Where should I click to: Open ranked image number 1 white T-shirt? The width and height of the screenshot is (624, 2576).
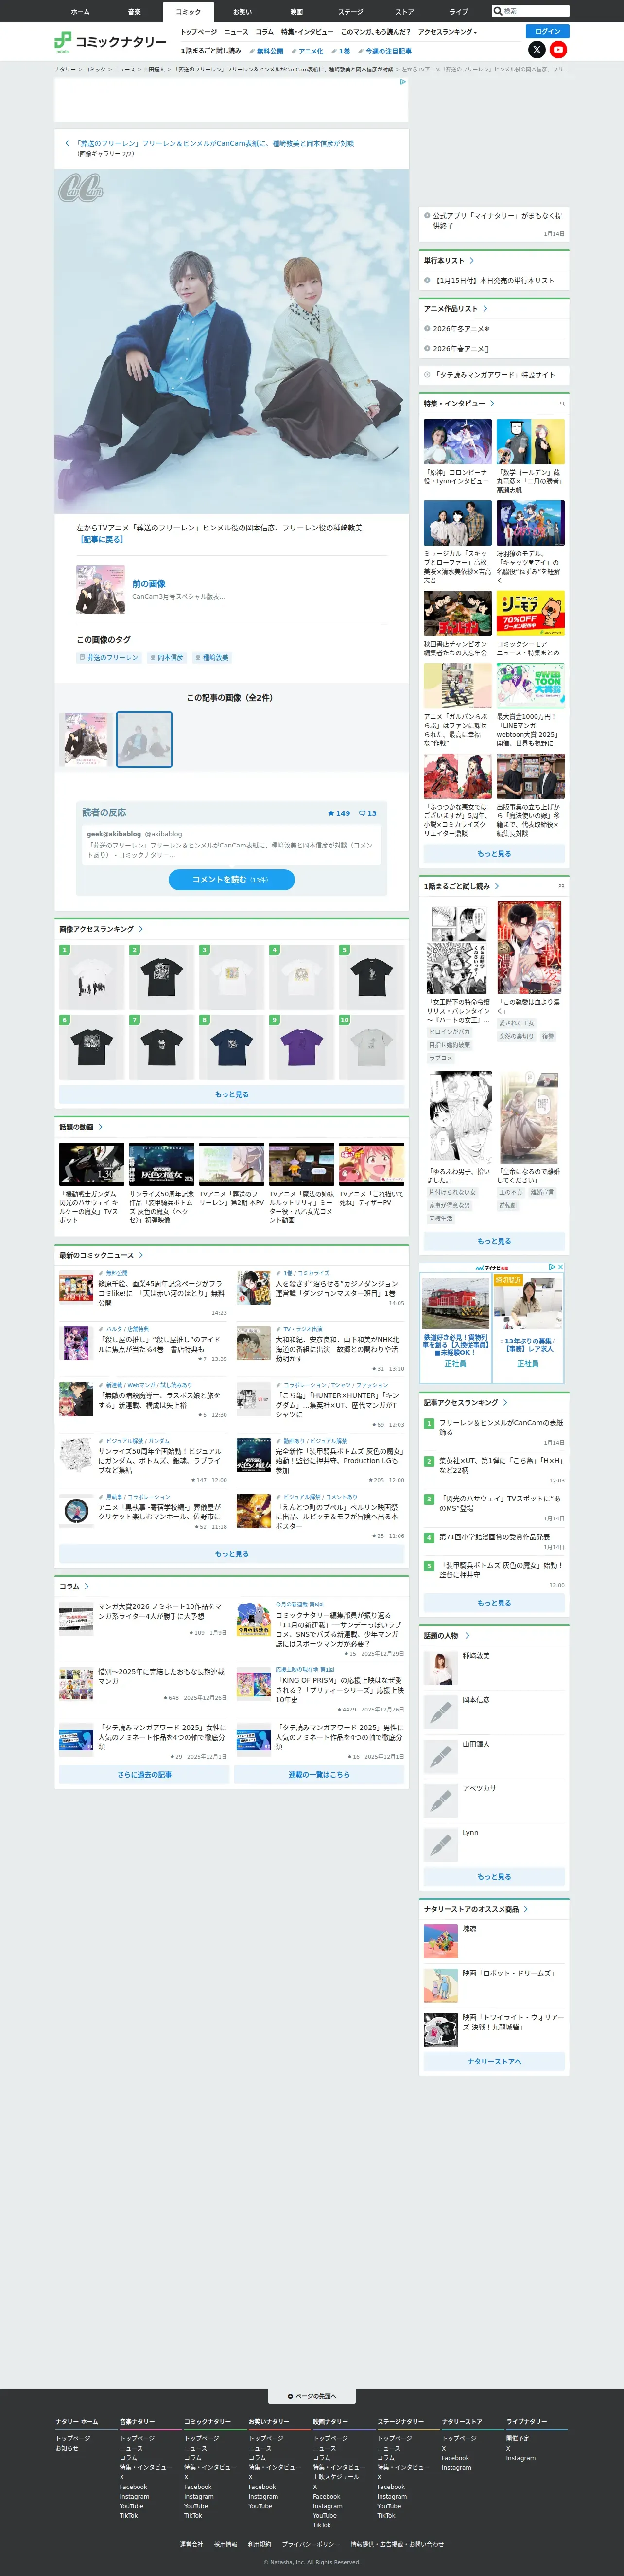92,976
